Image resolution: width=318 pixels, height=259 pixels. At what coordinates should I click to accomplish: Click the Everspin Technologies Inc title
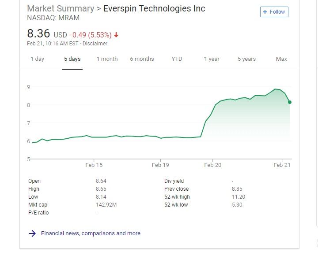[154, 9]
